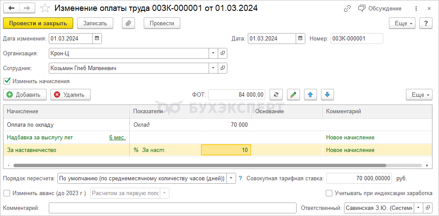439x216 pixels.
Task: Click the Основание column header
Action: [287, 111]
